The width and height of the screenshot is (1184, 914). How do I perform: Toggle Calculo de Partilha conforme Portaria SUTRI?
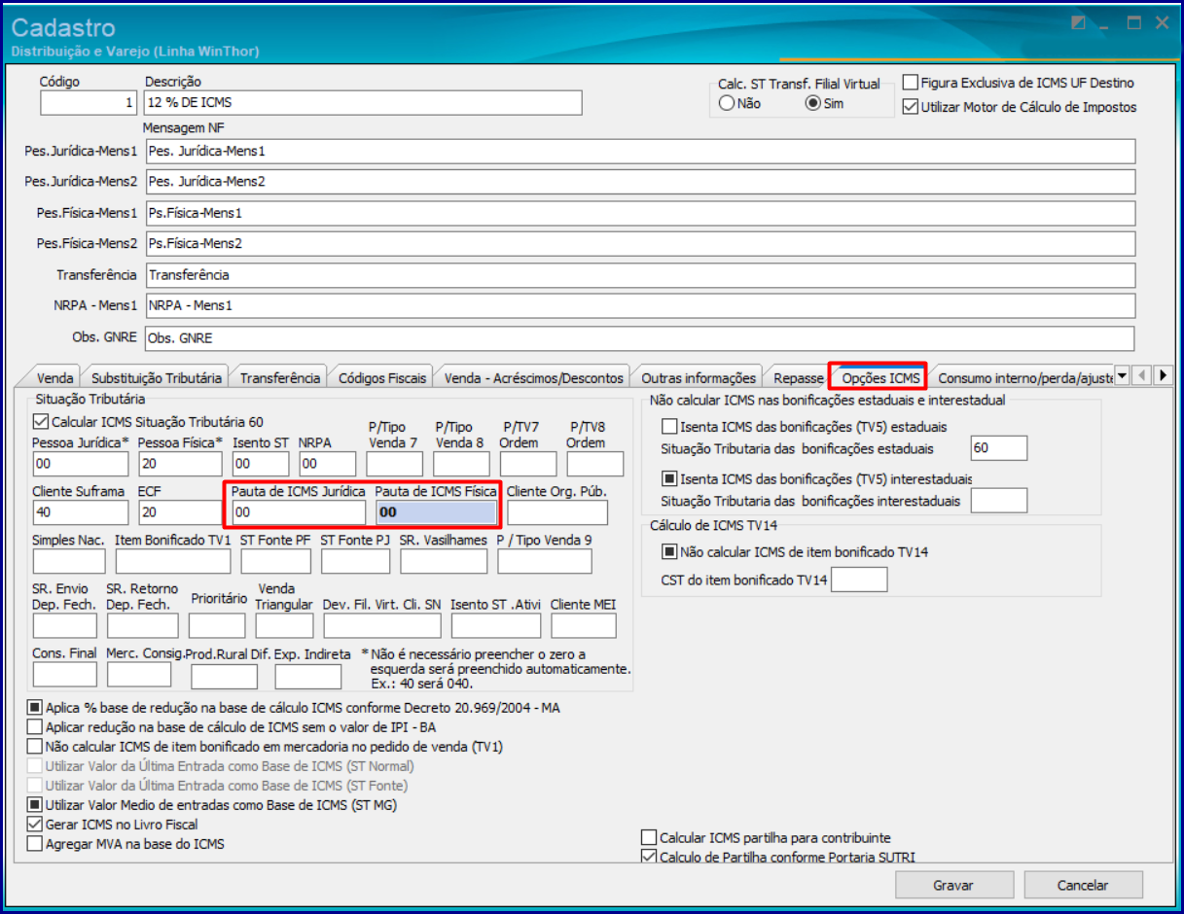[649, 858]
